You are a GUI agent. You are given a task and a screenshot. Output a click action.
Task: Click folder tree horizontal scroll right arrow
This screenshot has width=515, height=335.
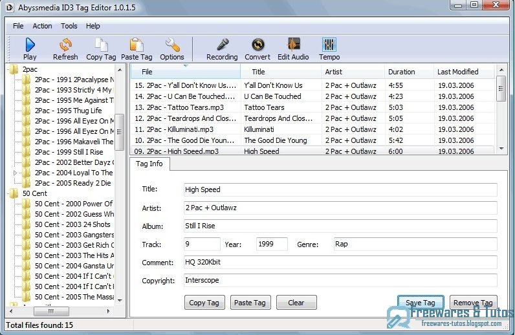coord(109,310)
